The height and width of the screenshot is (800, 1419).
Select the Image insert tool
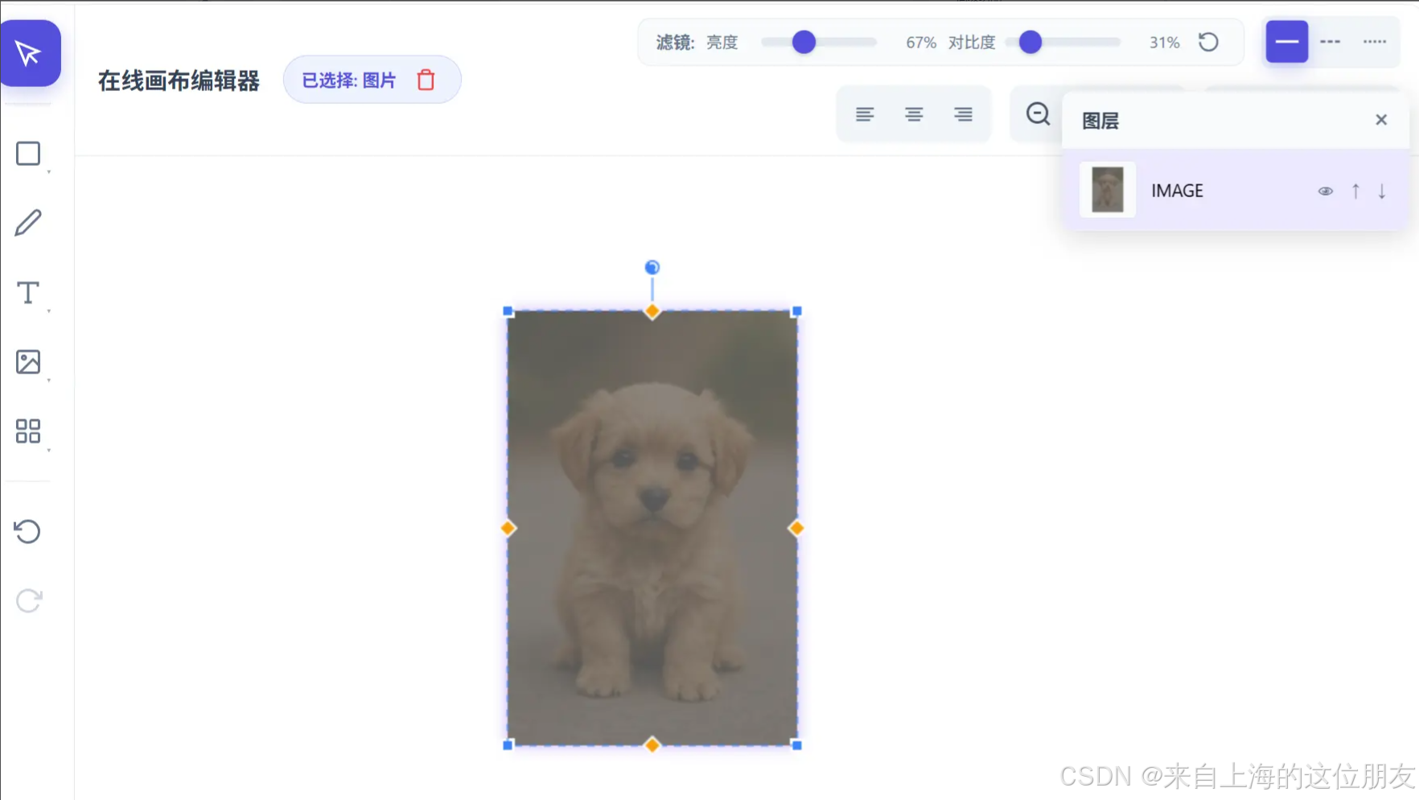(29, 362)
